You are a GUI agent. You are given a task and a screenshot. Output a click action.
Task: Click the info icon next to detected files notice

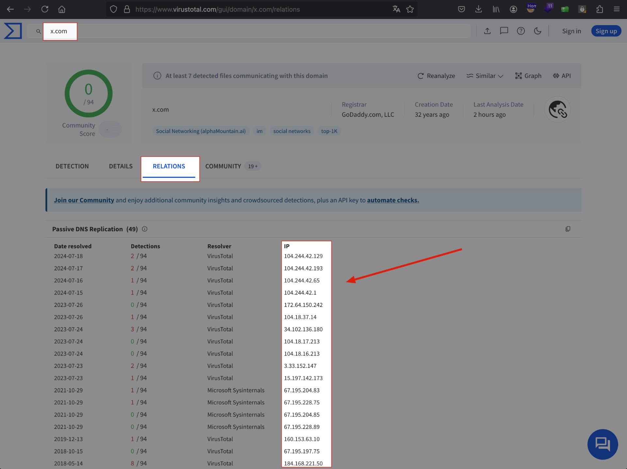157,76
